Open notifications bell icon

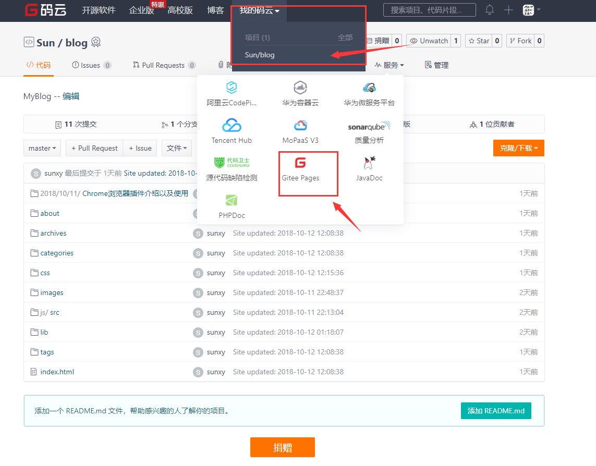(x=490, y=10)
